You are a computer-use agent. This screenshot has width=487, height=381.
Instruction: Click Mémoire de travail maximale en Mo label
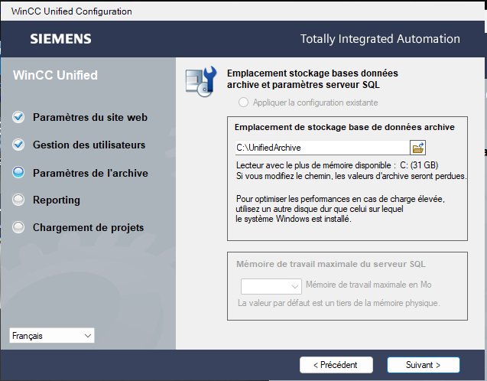tap(368, 285)
